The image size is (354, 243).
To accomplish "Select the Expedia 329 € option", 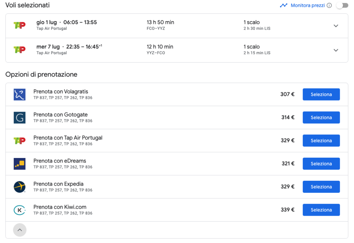I will coord(321,187).
